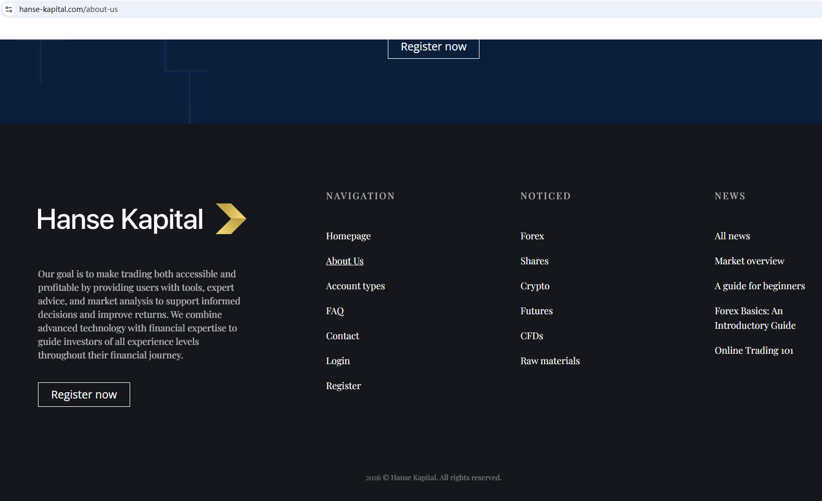This screenshot has width=822, height=501.
Task: Go to Account types page
Action: [x=356, y=286]
